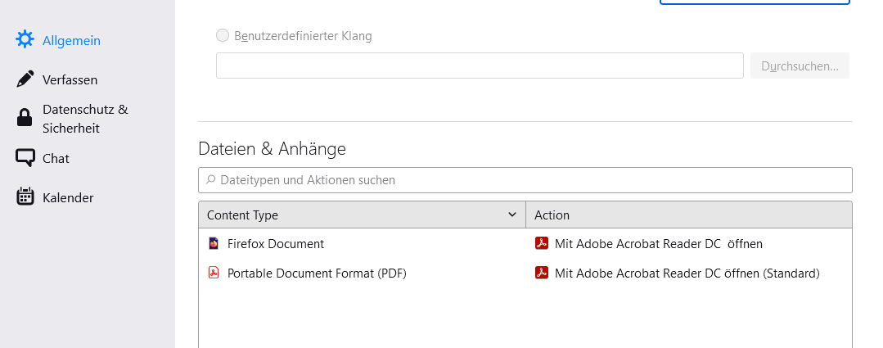The image size is (883, 348).
Task: Focus the Dateitypen und Aktionen suchen field
Action: pyautogui.click(x=525, y=179)
